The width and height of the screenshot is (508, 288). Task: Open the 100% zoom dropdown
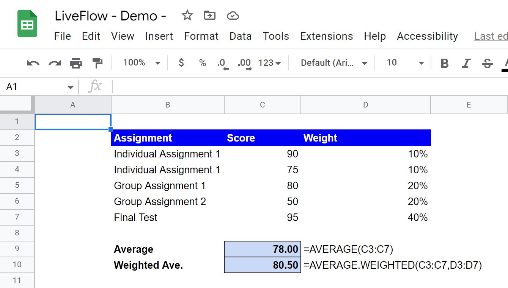coord(142,63)
